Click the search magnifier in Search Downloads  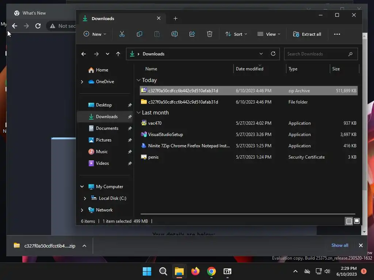point(350,54)
